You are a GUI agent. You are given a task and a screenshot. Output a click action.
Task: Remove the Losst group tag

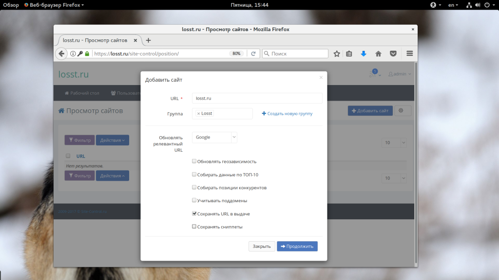[198, 114]
